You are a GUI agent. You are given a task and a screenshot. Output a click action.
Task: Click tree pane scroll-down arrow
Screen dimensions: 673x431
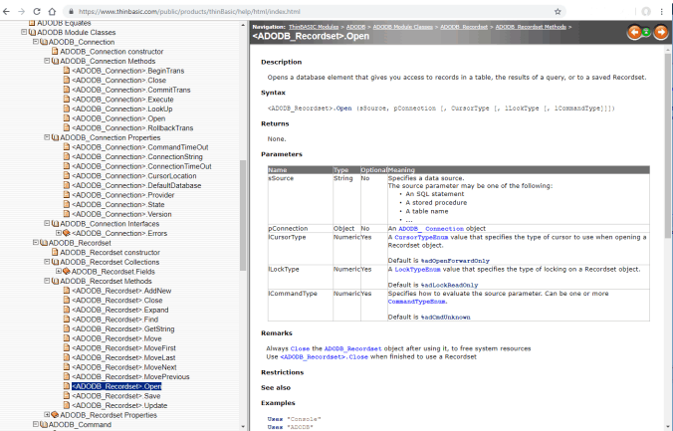243,427
